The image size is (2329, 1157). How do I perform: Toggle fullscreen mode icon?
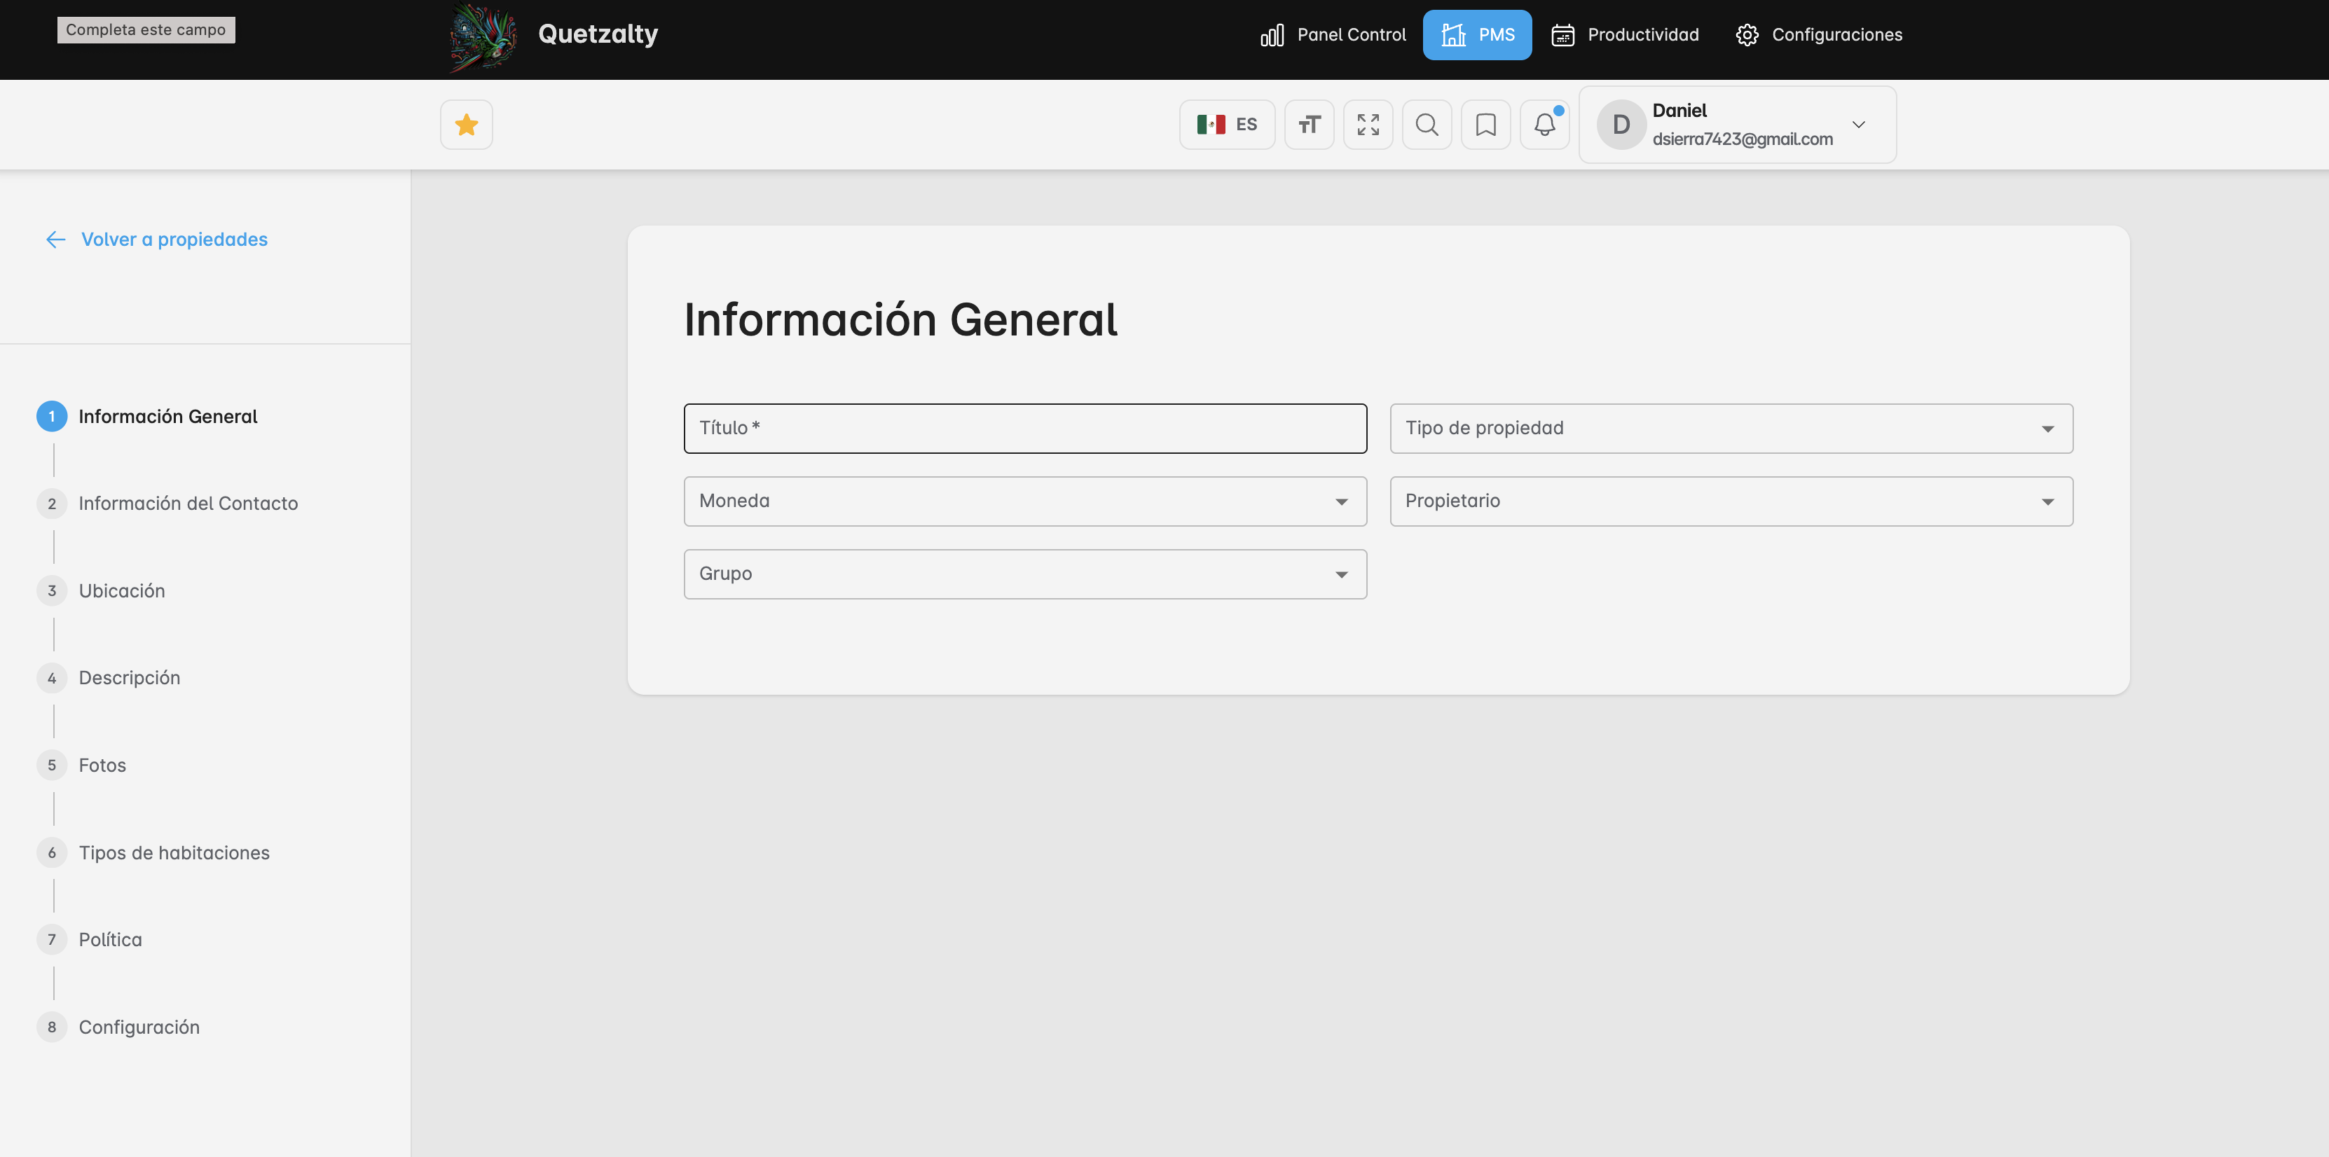[x=1367, y=125]
